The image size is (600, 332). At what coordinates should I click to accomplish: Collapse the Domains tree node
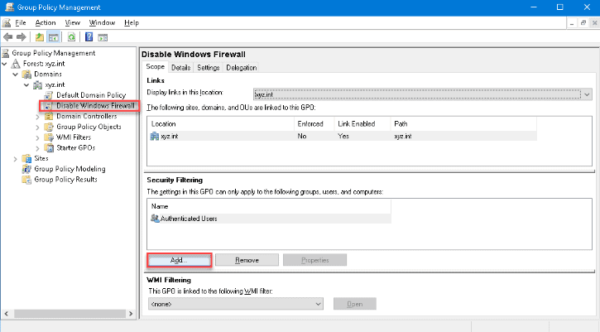[15, 74]
